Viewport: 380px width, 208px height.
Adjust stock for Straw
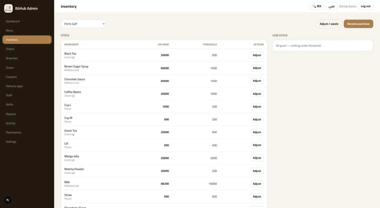[257, 197]
